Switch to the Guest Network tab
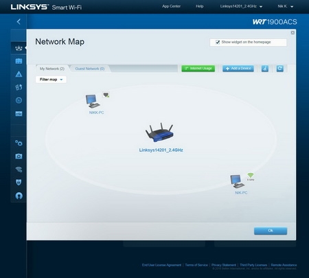 coord(90,69)
